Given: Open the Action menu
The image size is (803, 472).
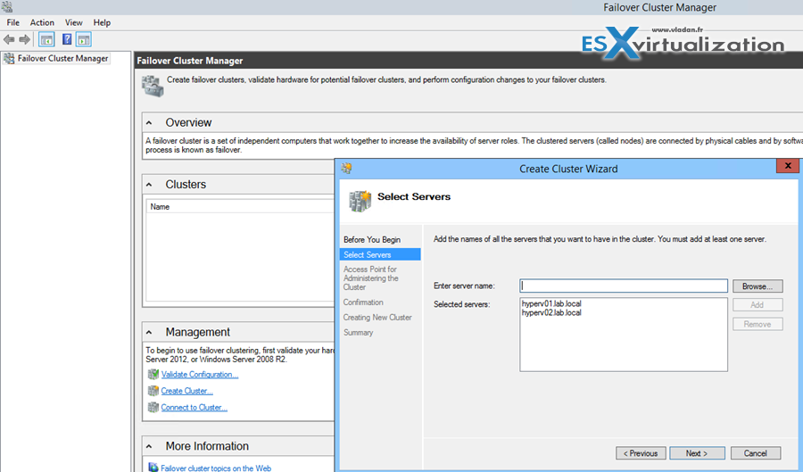Looking at the screenshot, I should click(x=42, y=22).
